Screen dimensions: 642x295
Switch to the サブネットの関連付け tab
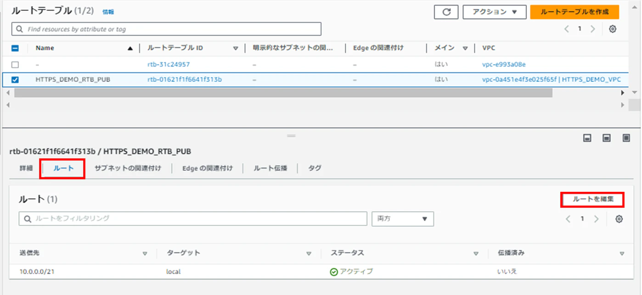(128, 168)
